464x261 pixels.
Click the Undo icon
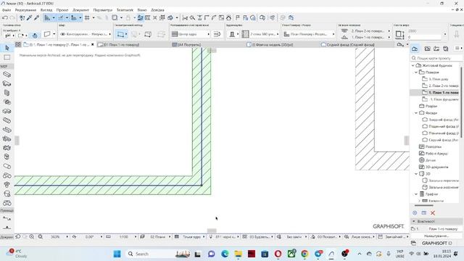[x=5, y=17]
